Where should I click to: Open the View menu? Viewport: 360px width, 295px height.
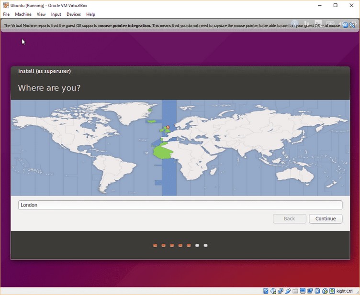(x=41, y=14)
